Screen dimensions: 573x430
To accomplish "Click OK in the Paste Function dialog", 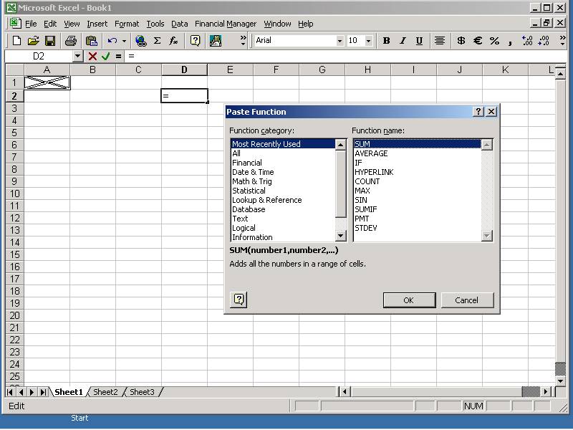I will 408,300.
